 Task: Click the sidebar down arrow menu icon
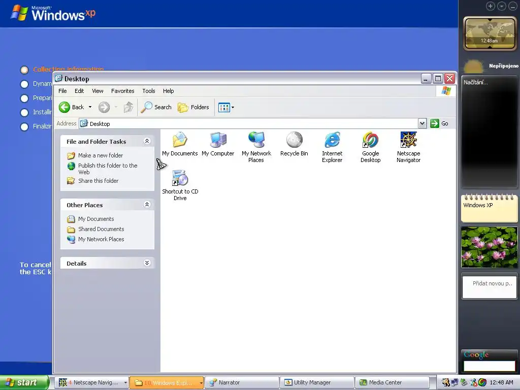click(501, 6)
